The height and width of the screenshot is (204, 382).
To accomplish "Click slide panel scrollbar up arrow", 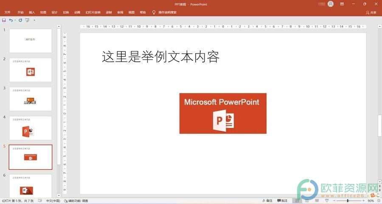I will click(59, 26).
